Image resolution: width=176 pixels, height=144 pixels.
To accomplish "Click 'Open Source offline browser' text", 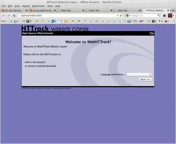I will 37,33.
